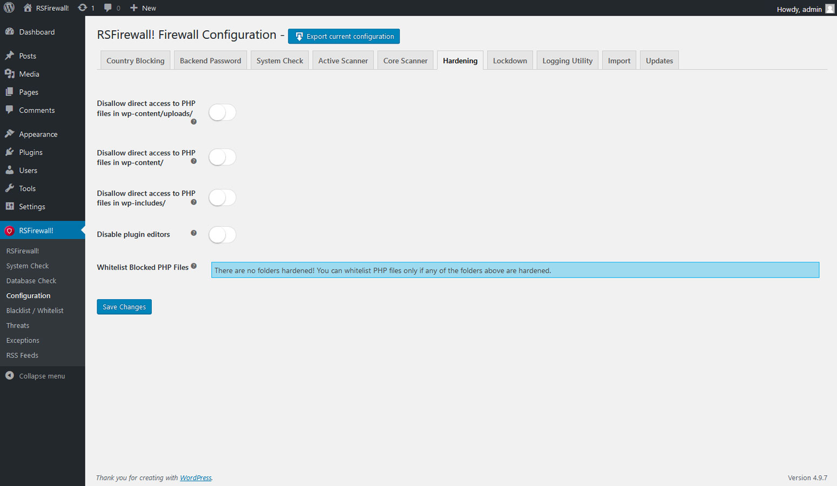This screenshot has height=486, width=837.
Task: Click the plus New icon in admin bar
Action: pos(134,8)
